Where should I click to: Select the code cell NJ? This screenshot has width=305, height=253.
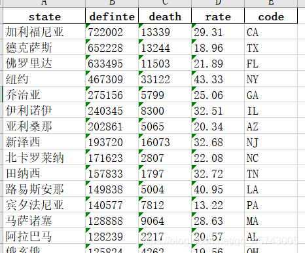pyautogui.click(x=271, y=142)
